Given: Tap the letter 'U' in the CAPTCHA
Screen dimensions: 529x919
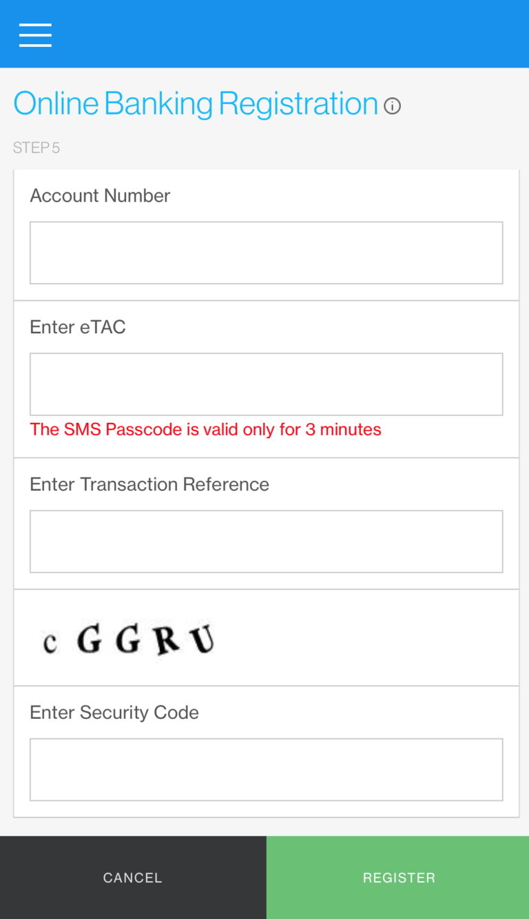Looking at the screenshot, I should tap(203, 639).
